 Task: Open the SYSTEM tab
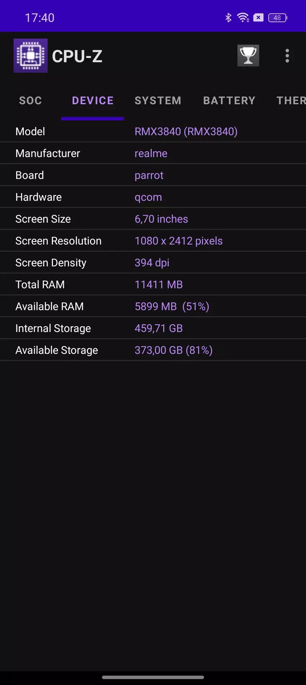[x=158, y=101]
